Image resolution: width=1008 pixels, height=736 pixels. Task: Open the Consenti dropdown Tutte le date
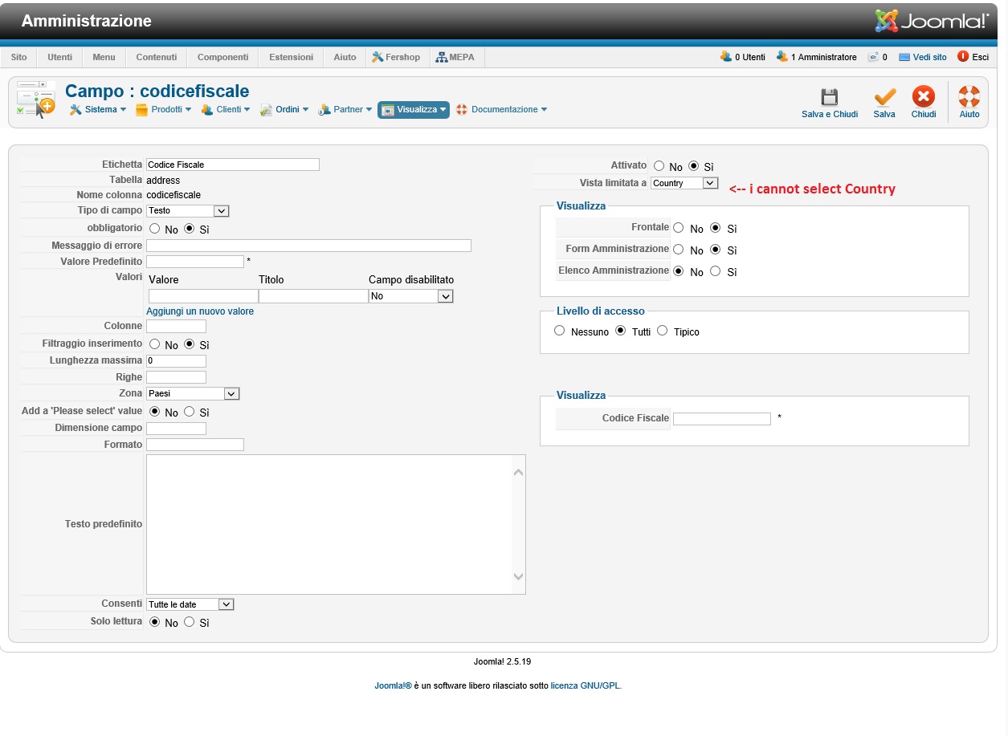(190, 604)
